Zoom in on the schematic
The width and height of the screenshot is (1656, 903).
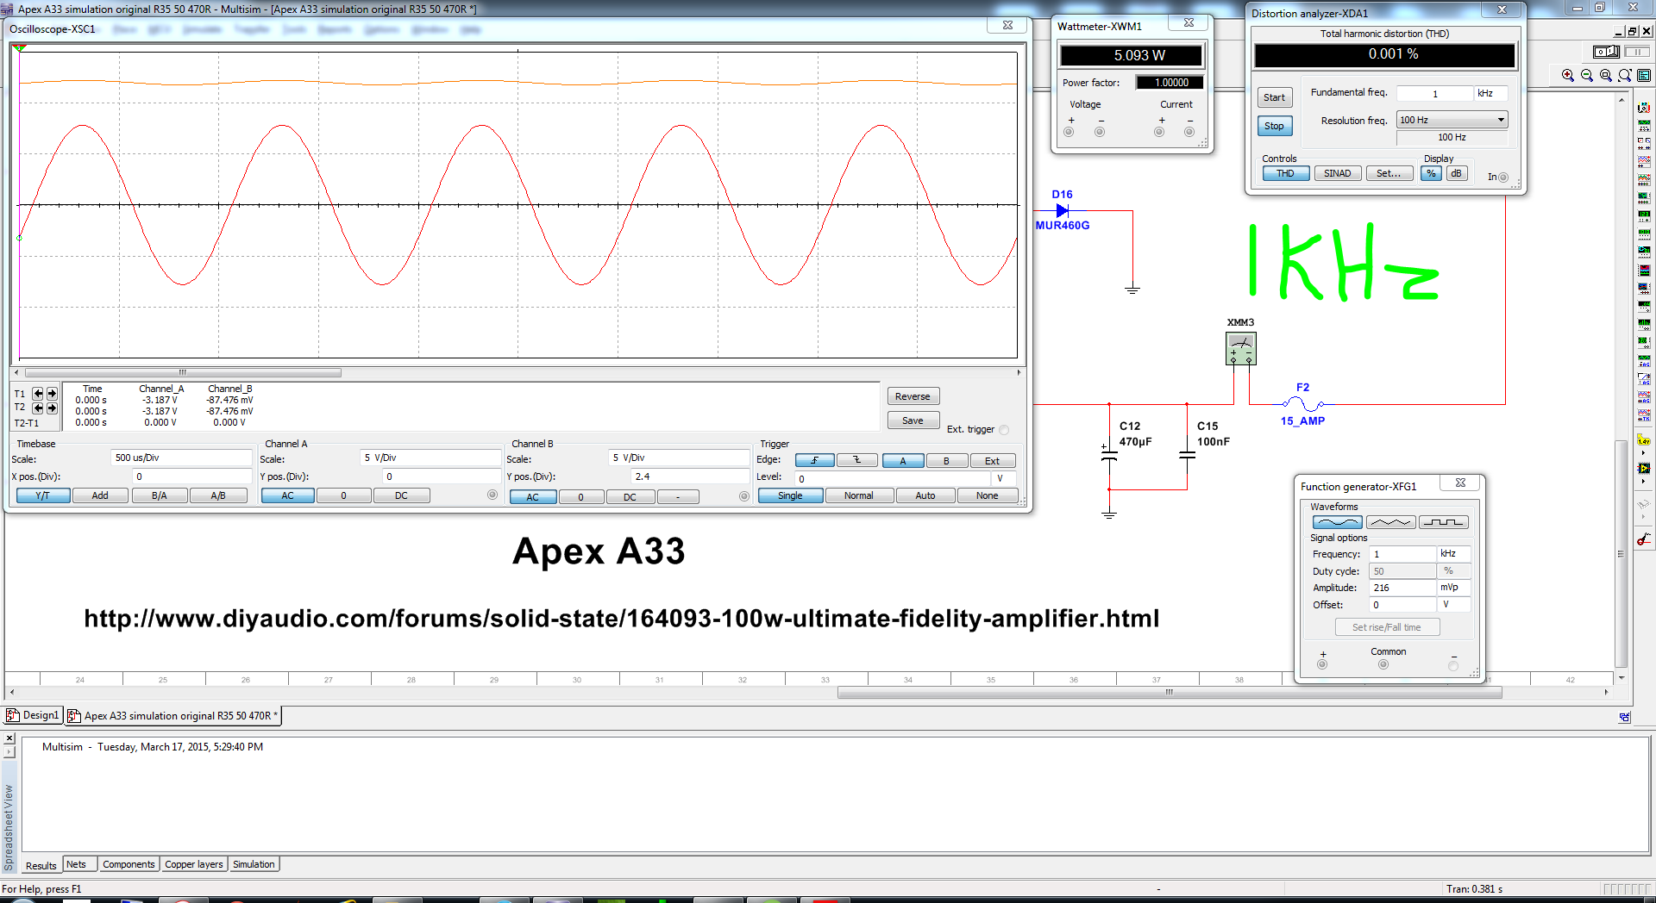point(1568,76)
